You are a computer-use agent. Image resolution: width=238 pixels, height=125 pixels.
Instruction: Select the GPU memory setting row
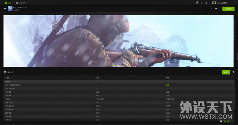pyautogui.click(x=118, y=89)
